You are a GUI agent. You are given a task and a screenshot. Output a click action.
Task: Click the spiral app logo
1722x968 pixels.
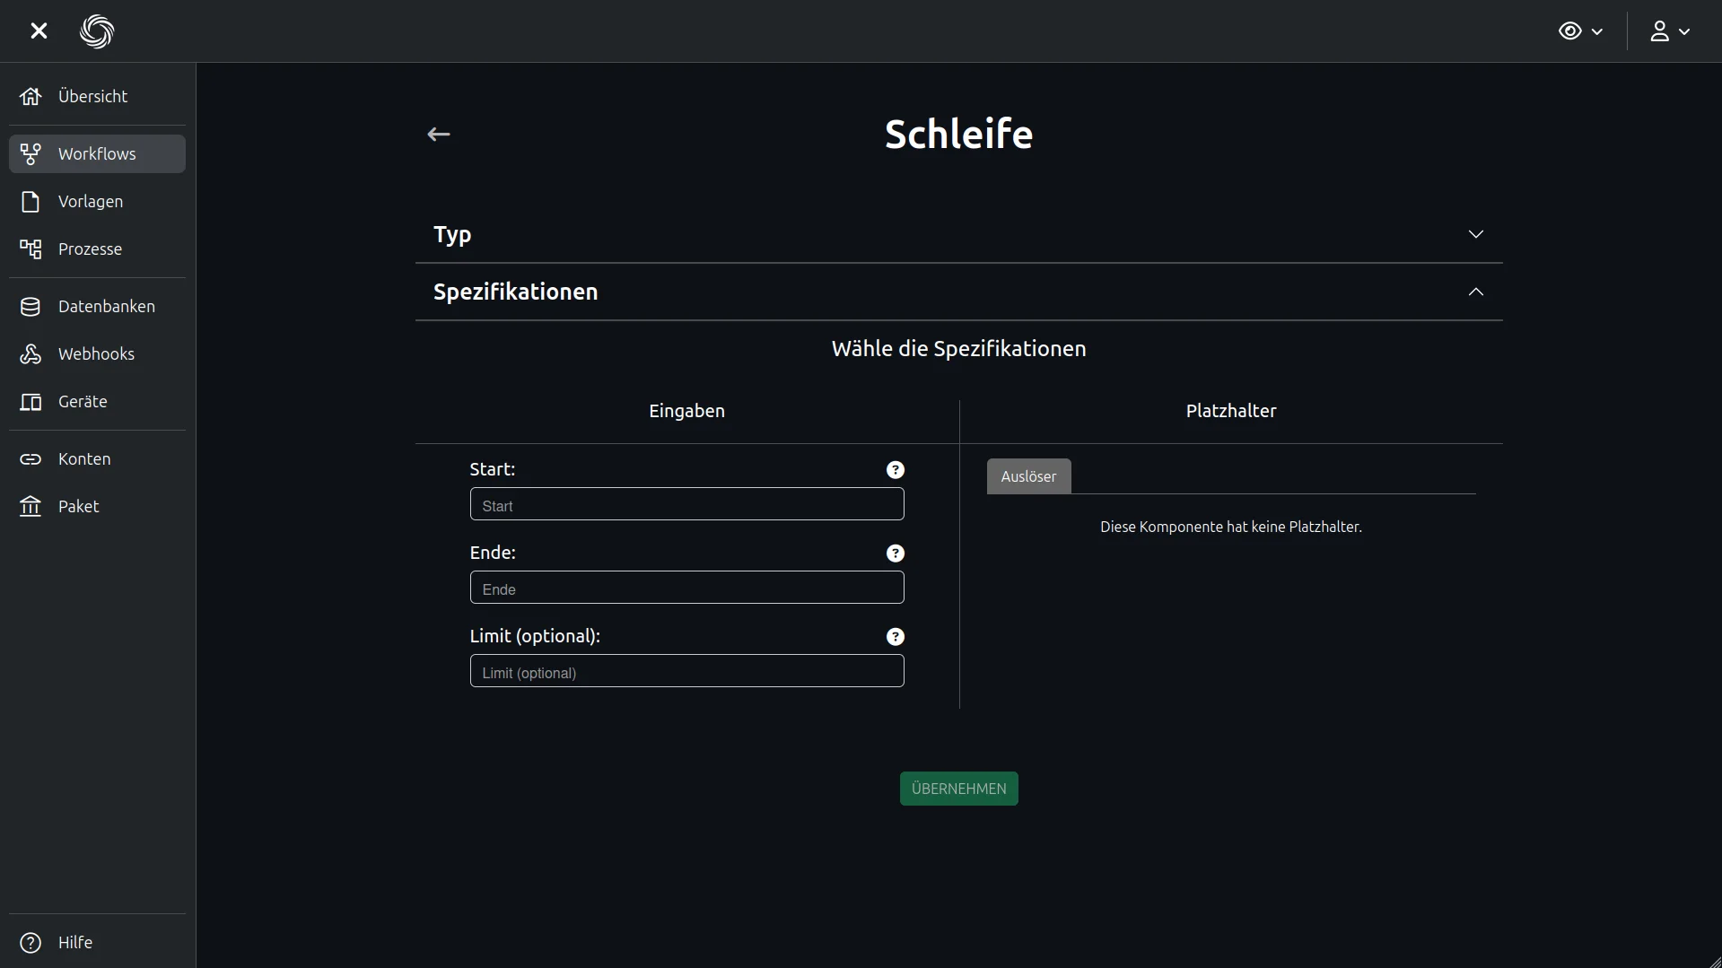pos(97,31)
